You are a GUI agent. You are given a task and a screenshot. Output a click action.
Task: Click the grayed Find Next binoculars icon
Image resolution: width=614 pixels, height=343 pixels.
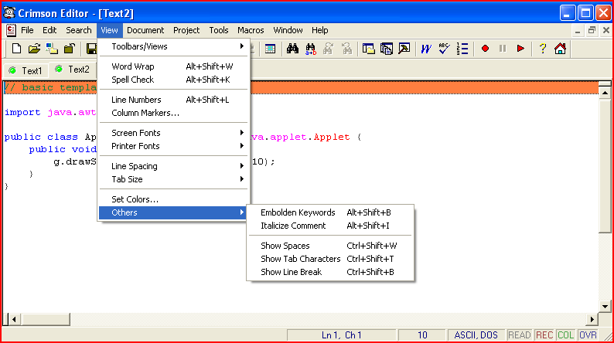328,49
